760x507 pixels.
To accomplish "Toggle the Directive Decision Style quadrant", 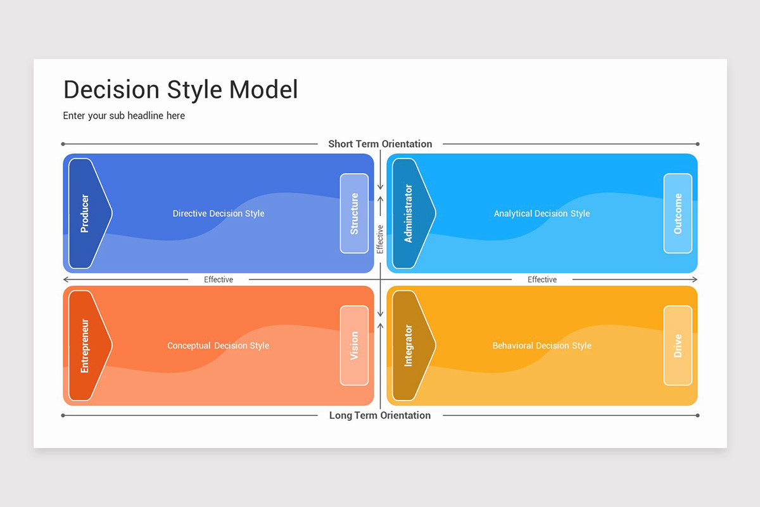I will [x=218, y=214].
